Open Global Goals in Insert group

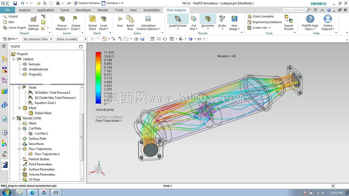coord(76,23)
